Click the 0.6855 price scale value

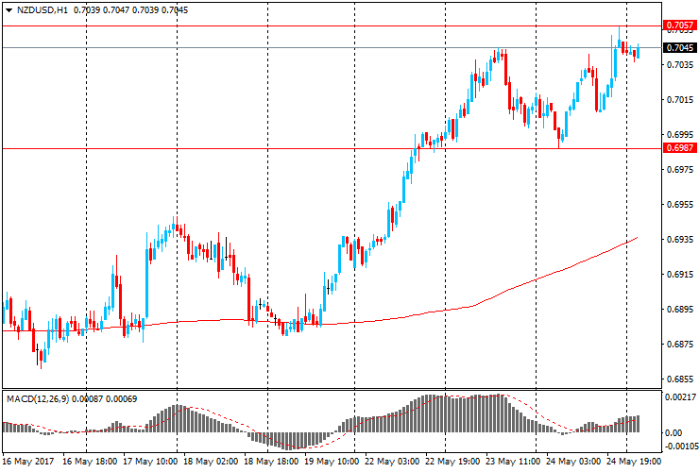click(680, 379)
